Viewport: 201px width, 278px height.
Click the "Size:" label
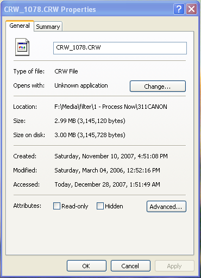(x=20, y=121)
